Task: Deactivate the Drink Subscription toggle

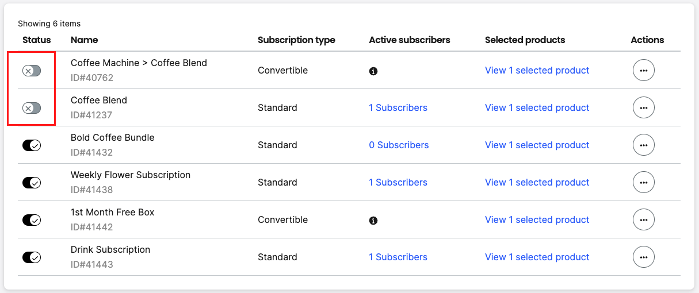Action: [x=32, y=257]
